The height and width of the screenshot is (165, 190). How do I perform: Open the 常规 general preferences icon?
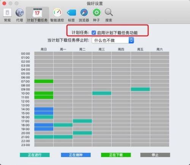pyautogui.click(x=7, y=13)
